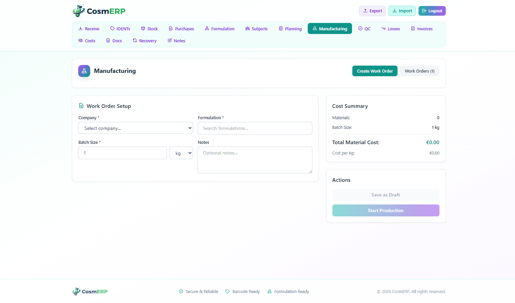Expand the kg unit dropdown
This screenshot has height=303, width=515.
point(181,153)
